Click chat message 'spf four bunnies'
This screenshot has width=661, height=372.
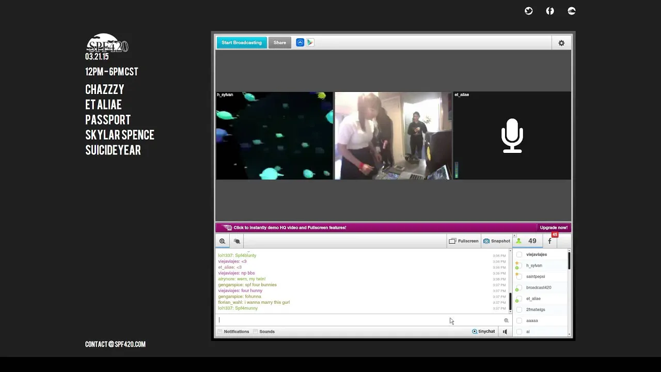tap(261, 285)
